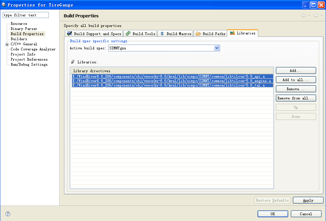The width and height of the screenshot is (326, 221).
Task: Click the Add... button
Action: [x=296, y=70]
